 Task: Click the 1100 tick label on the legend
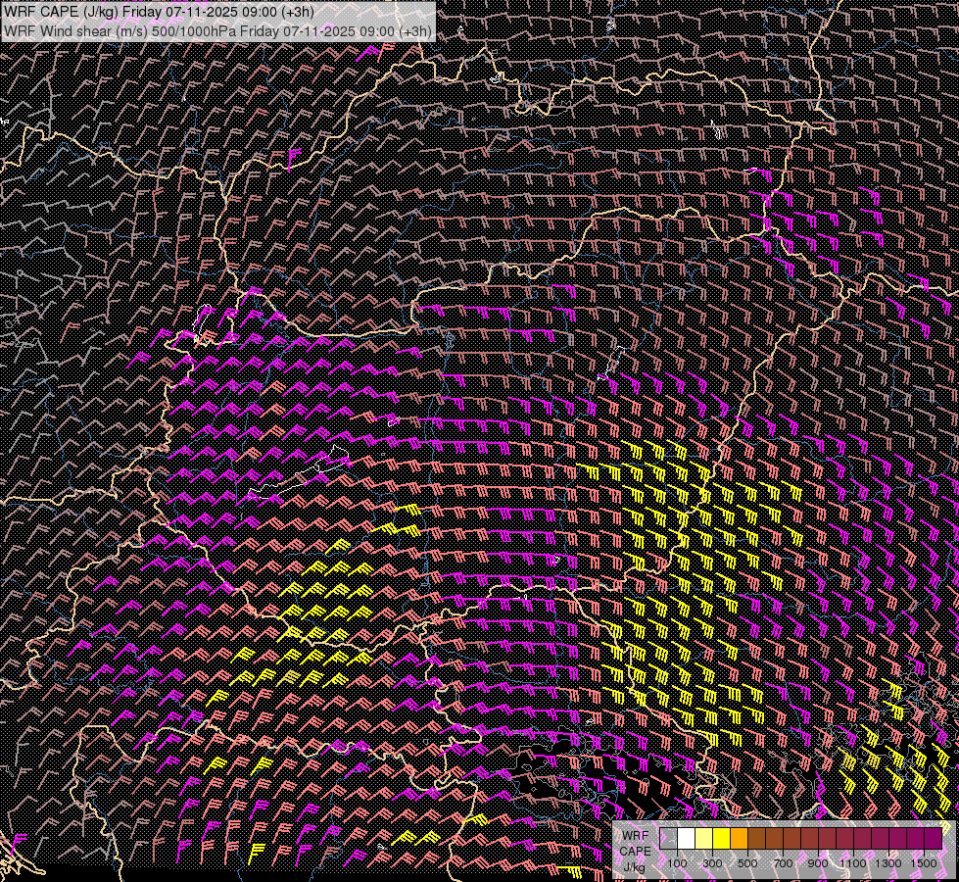click(x=853, y=863)
